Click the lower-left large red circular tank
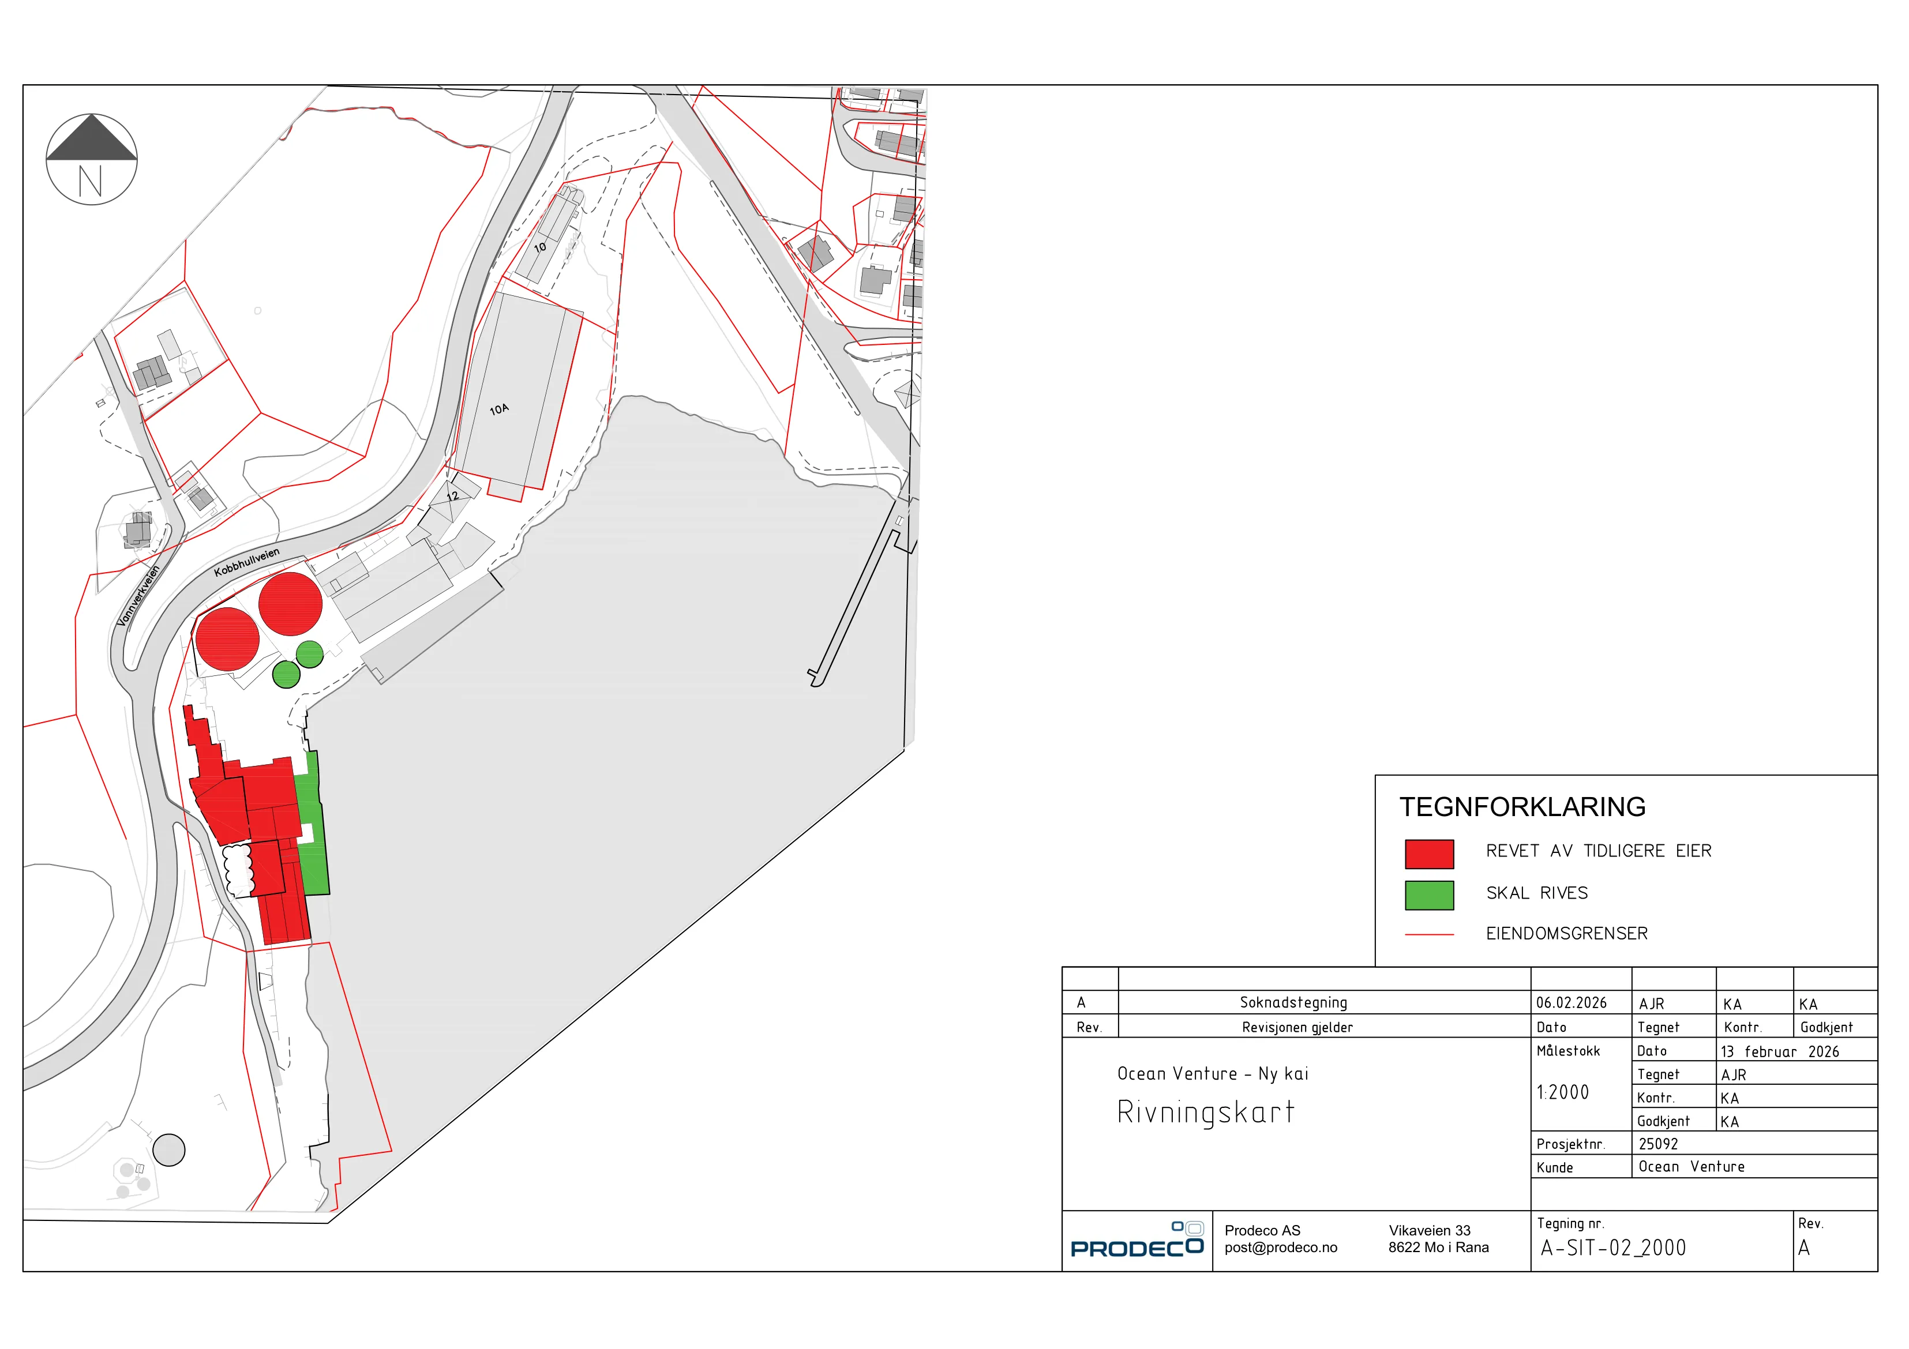Screen dimensions: 1909x1349 point(227,639)
